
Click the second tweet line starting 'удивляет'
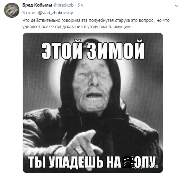(x=77, y=27)
